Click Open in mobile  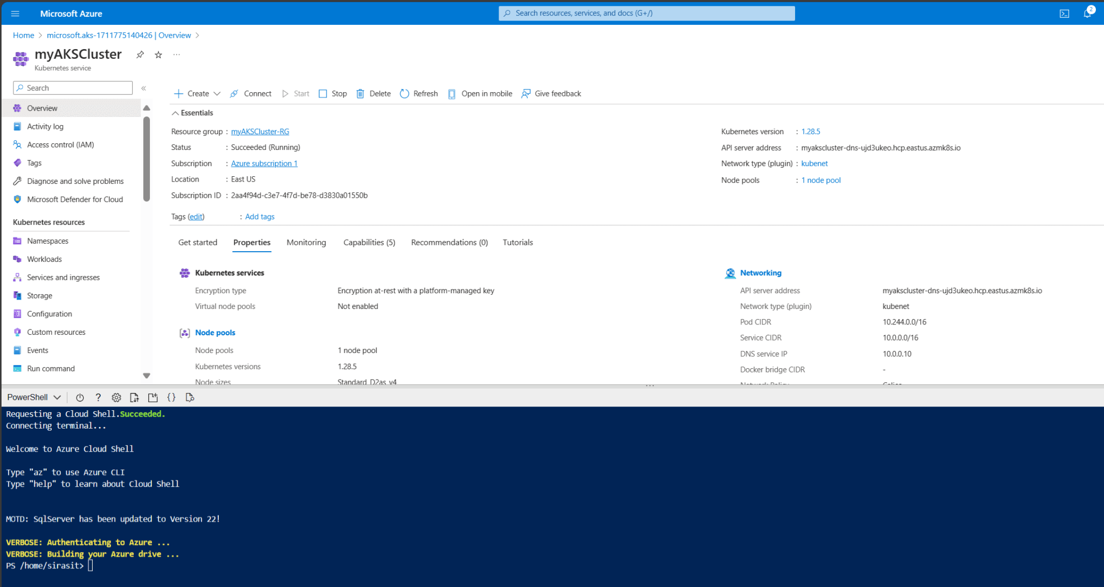[480, 94]
